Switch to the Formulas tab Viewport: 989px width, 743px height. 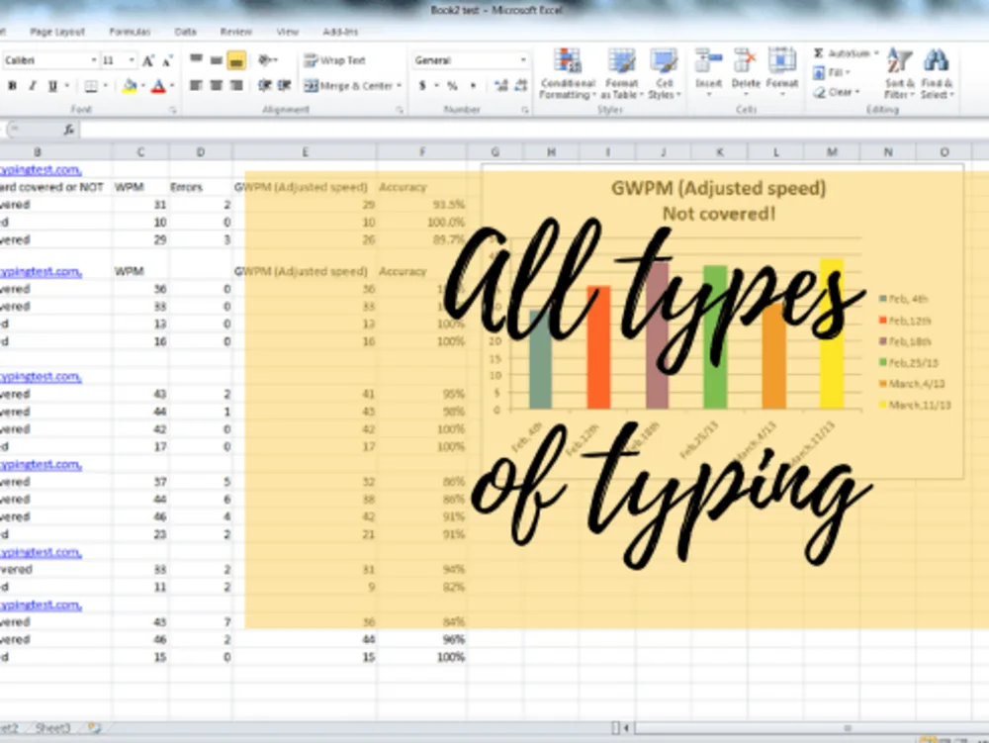coord(130,32)
